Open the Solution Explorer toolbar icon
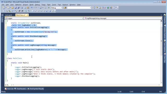 tap(94, 8)
